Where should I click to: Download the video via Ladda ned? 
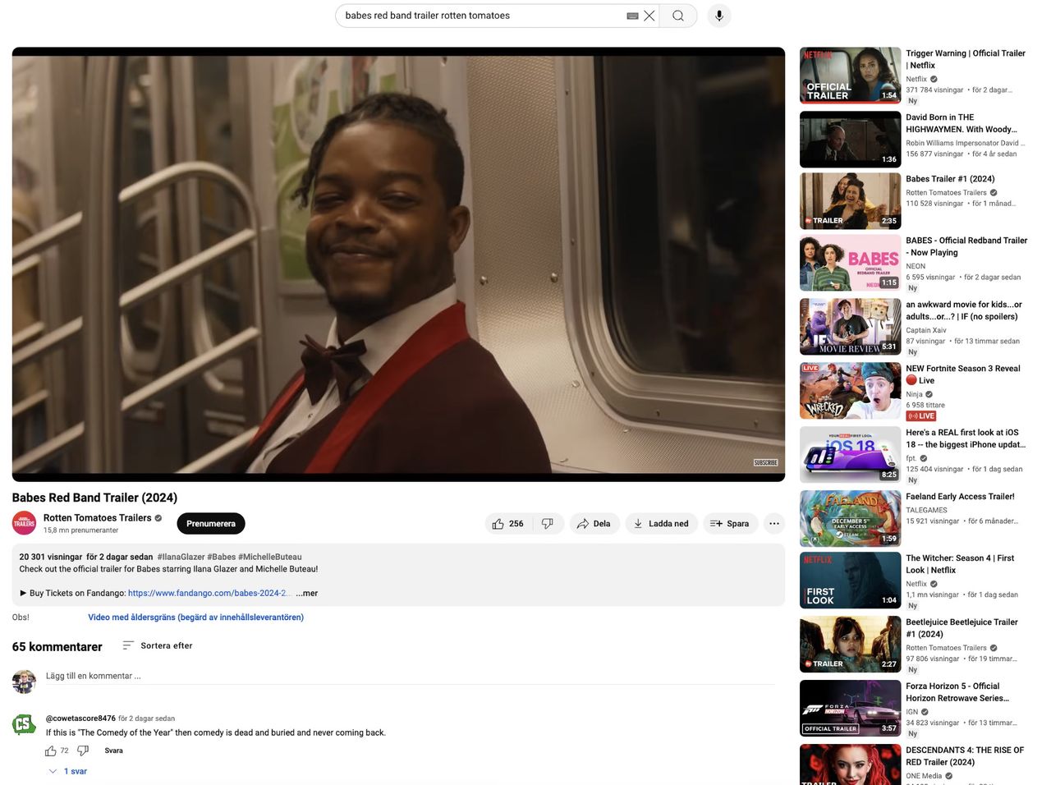661,524
